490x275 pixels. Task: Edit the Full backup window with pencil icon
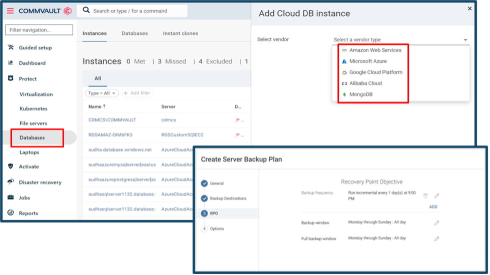click(437, 239)
